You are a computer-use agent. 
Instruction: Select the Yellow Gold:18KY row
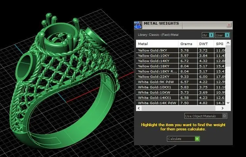[181, 66]
